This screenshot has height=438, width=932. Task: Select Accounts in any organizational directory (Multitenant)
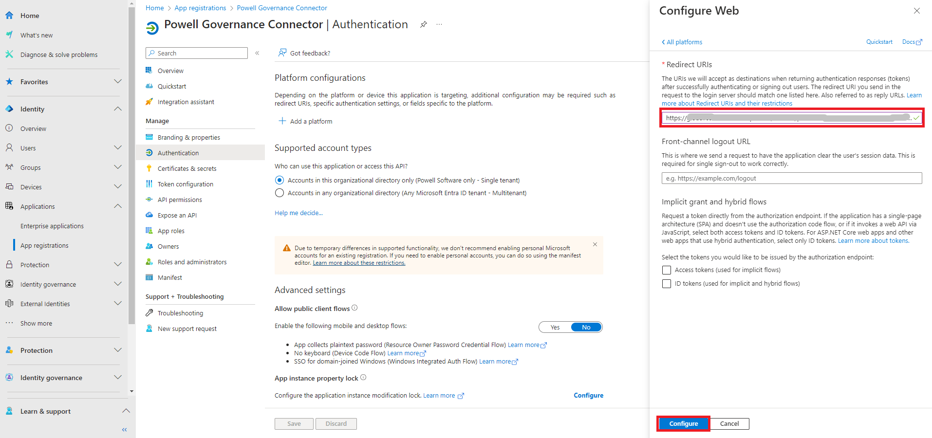(x=280, y=193)
